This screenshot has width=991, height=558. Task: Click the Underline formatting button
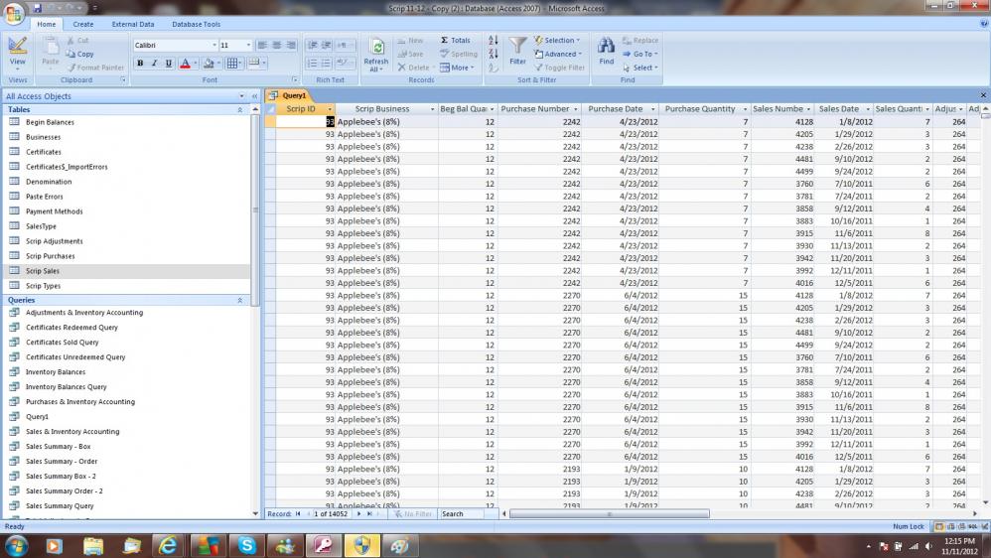[168, 64]
